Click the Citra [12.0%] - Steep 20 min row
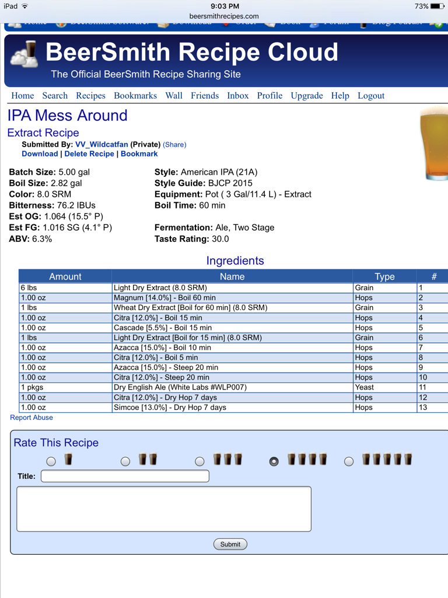This screenshot has width=448, height=598. [x=233, y=377]
